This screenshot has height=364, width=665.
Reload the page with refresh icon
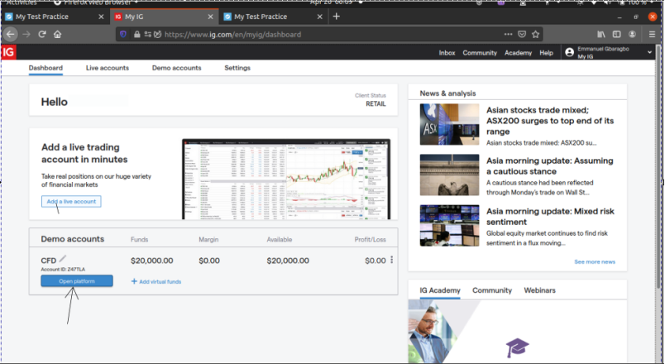tap(42, 35)
